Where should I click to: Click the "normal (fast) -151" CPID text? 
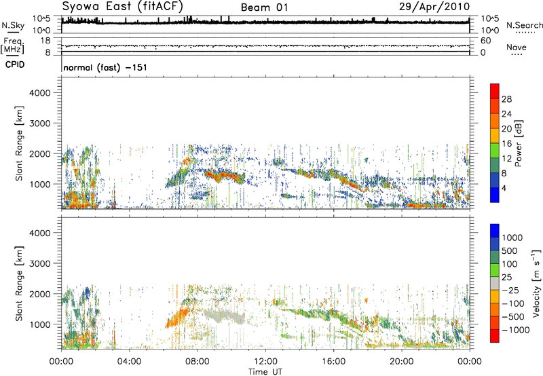[105, 67]
